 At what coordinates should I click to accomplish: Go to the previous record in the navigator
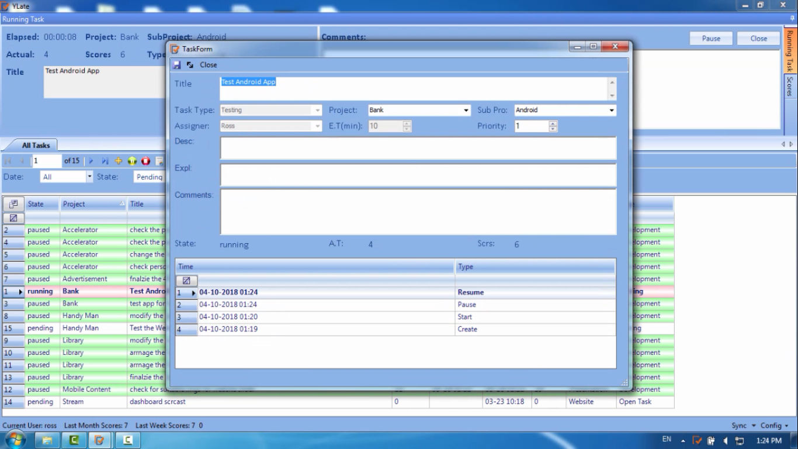(22, 161)
